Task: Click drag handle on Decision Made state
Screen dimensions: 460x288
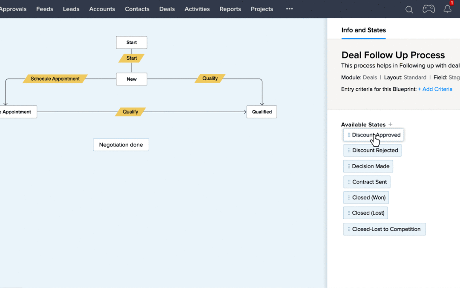Action: (x=349, y=166)
